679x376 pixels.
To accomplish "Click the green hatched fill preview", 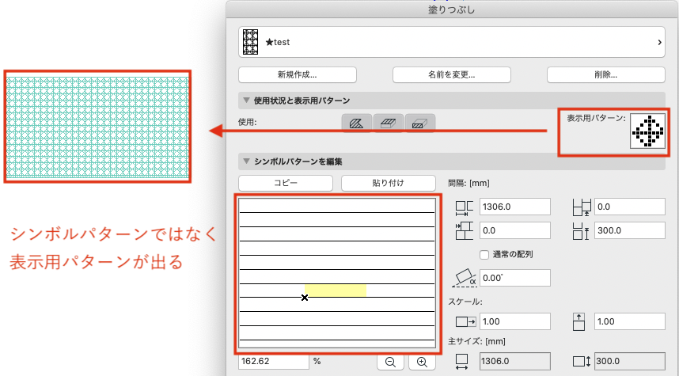I will 98,127.
